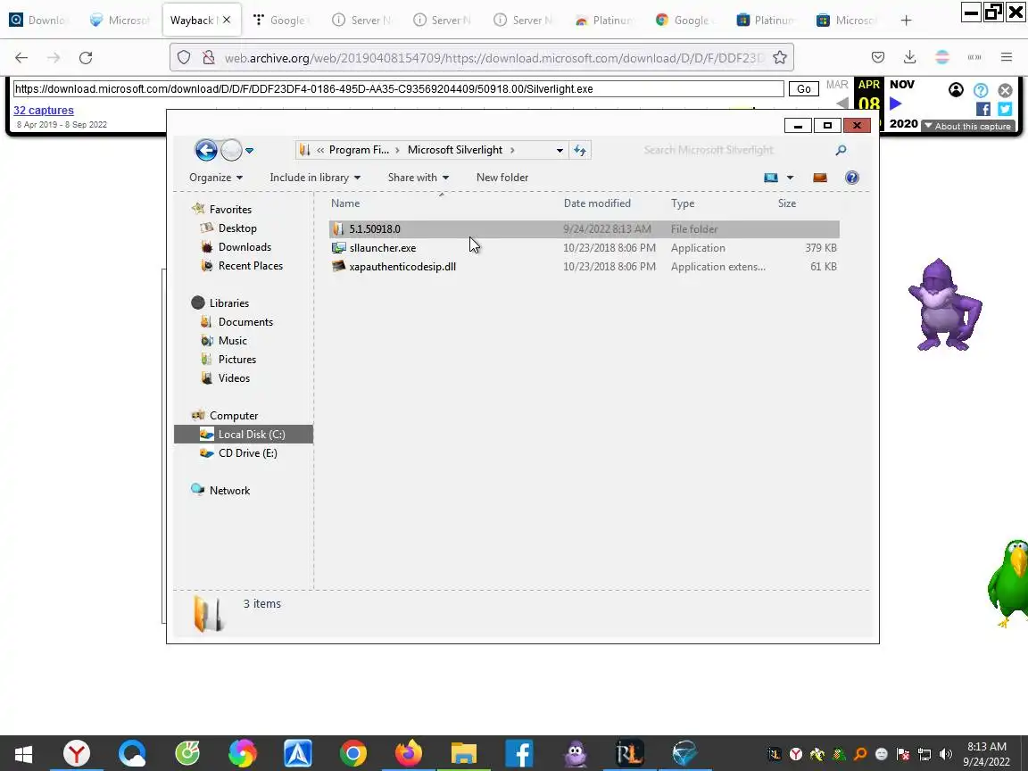
Task: Click the Explorer back navigation arrow
Action: click(x=206, y=150)
